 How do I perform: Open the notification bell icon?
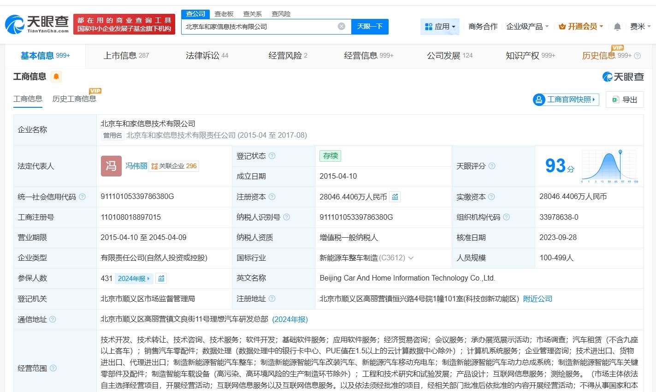(x=617, y=27)
